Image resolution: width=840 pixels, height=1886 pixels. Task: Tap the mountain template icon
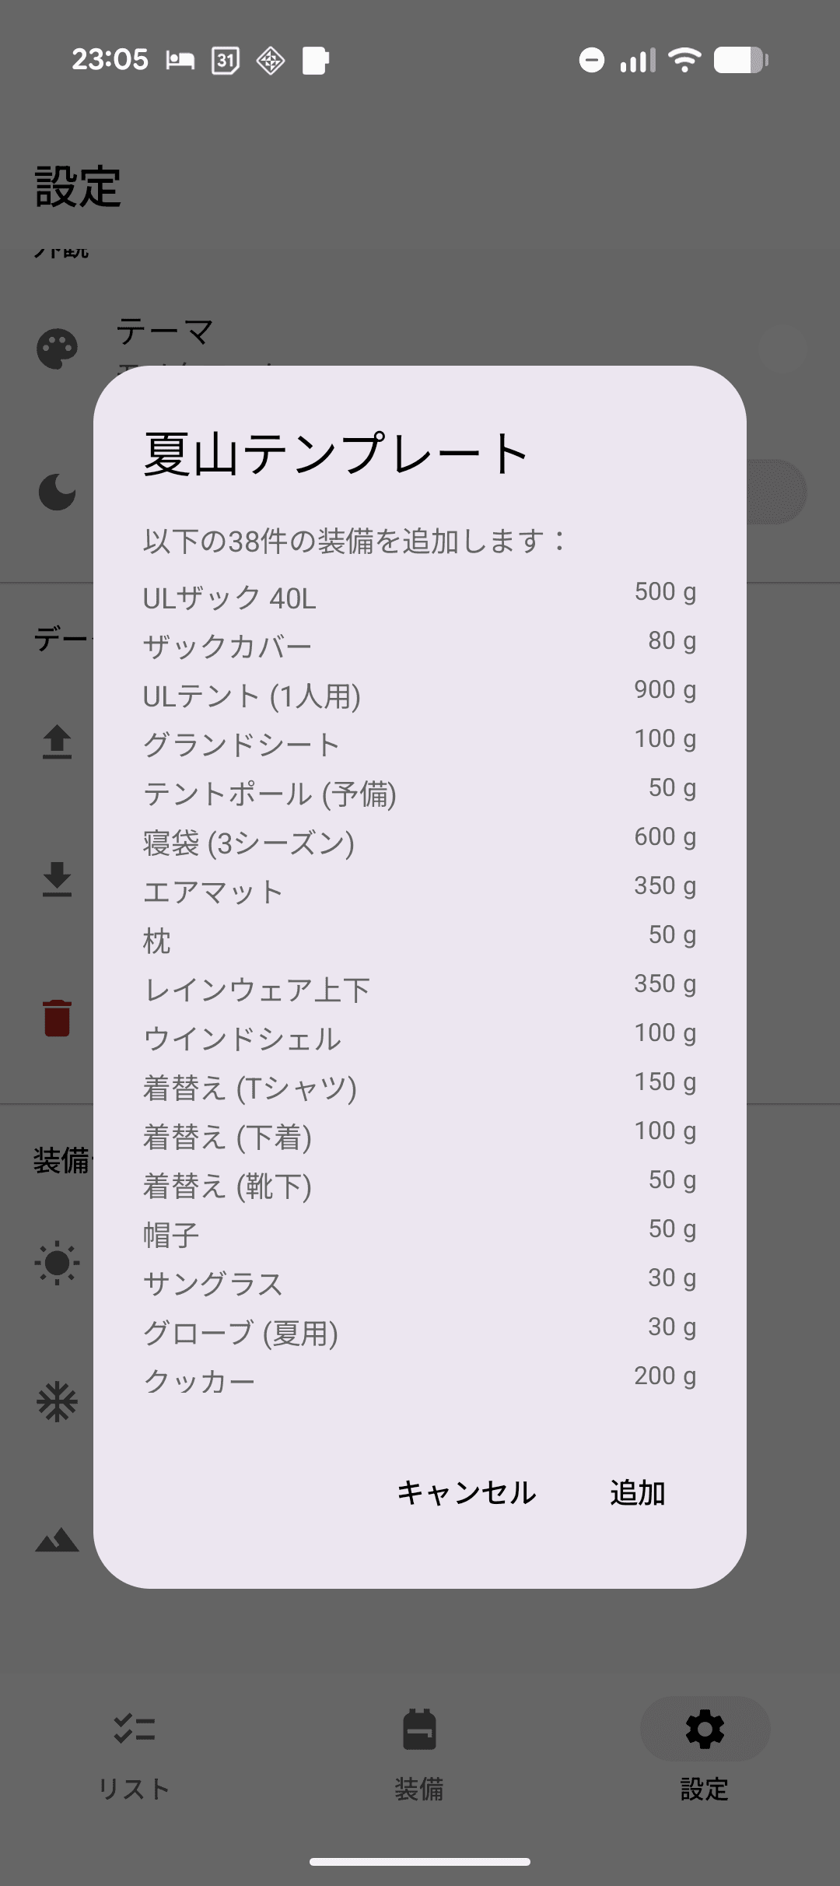[57, 1541]
